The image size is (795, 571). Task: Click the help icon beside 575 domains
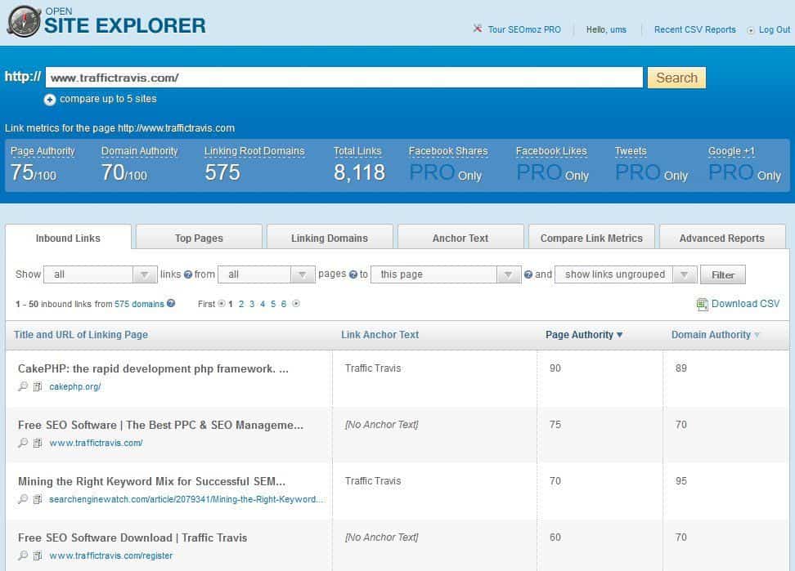pos(169,304)
